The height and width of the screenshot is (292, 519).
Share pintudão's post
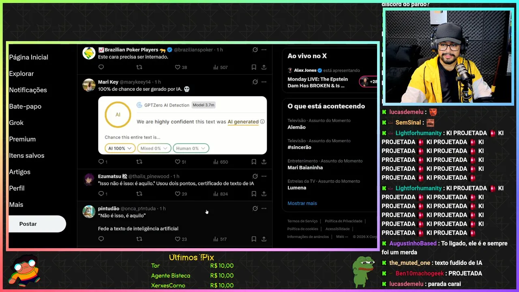click(264, 239)
